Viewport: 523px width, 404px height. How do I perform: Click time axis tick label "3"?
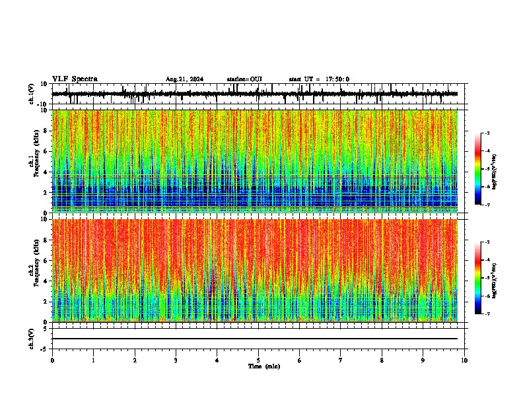[x=176, y=360]
